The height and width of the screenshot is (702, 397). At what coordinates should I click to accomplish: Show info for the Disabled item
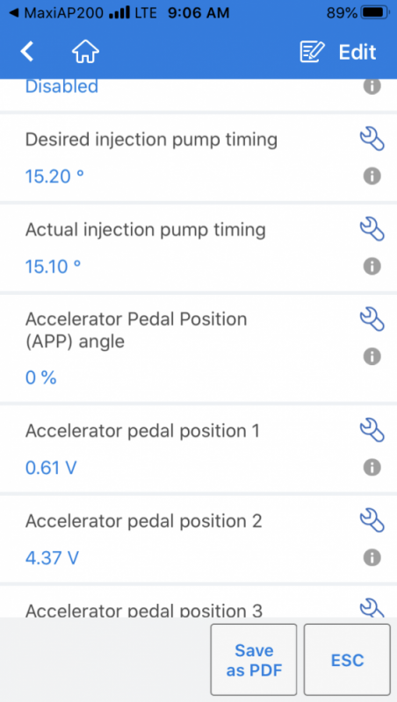372,86
